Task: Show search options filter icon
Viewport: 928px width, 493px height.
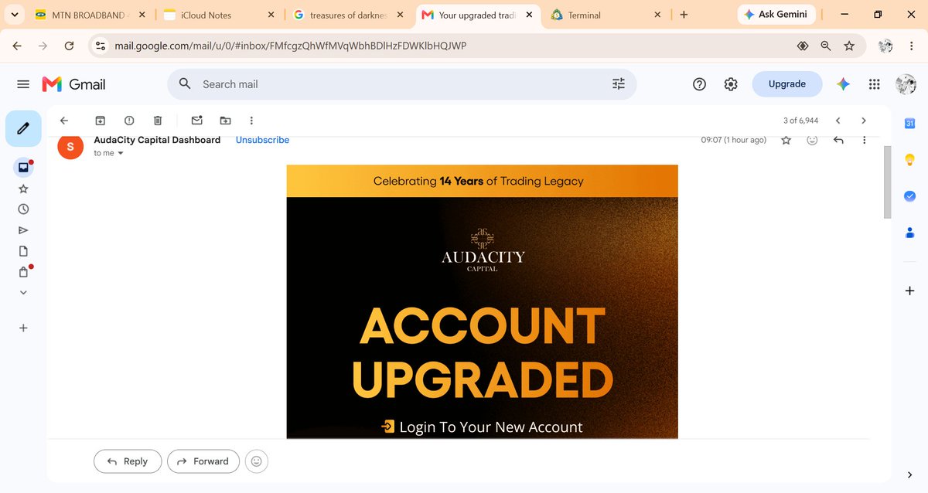Action: click(619, 84)
